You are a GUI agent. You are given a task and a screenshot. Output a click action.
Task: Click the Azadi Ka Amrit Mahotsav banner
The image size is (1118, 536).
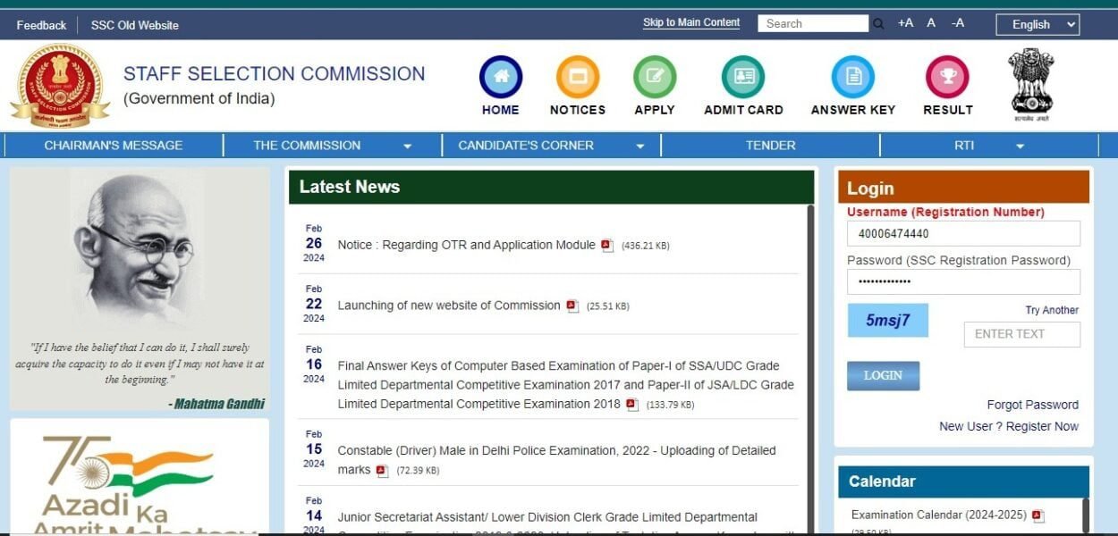tap(140, 479)
